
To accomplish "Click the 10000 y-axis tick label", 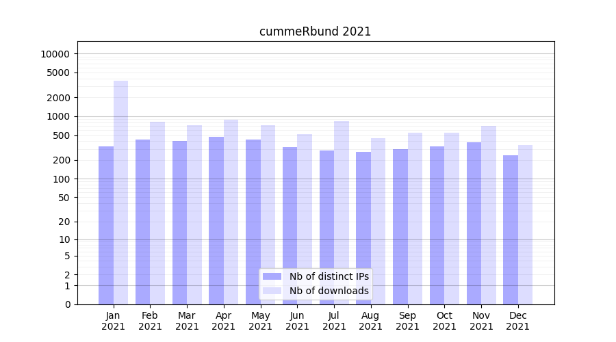I will point(55,54).
